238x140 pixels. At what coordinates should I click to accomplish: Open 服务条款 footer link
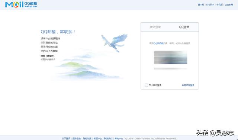[x=77, y=139]
